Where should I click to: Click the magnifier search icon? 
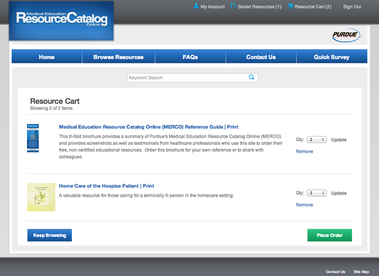[251, 77]
